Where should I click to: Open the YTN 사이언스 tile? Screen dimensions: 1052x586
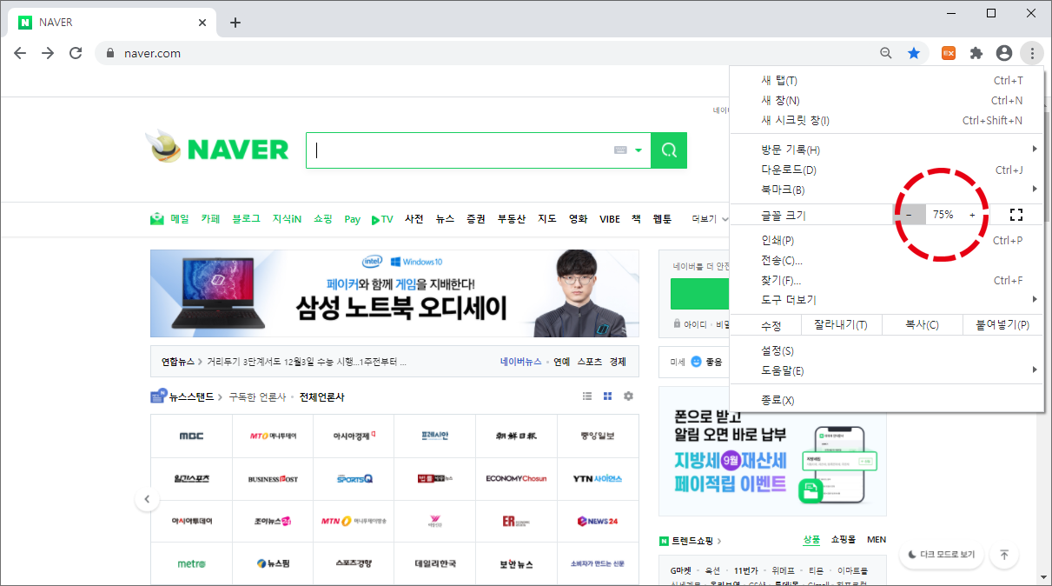point(598,478)
